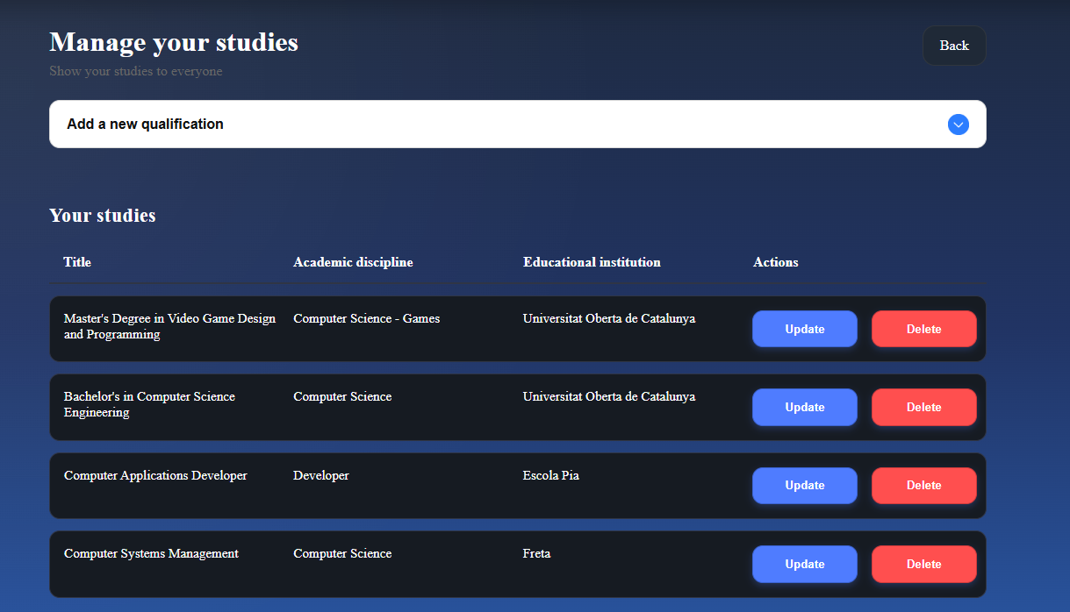Expand the Add a new qualification panel

click(x=518, y=124)
